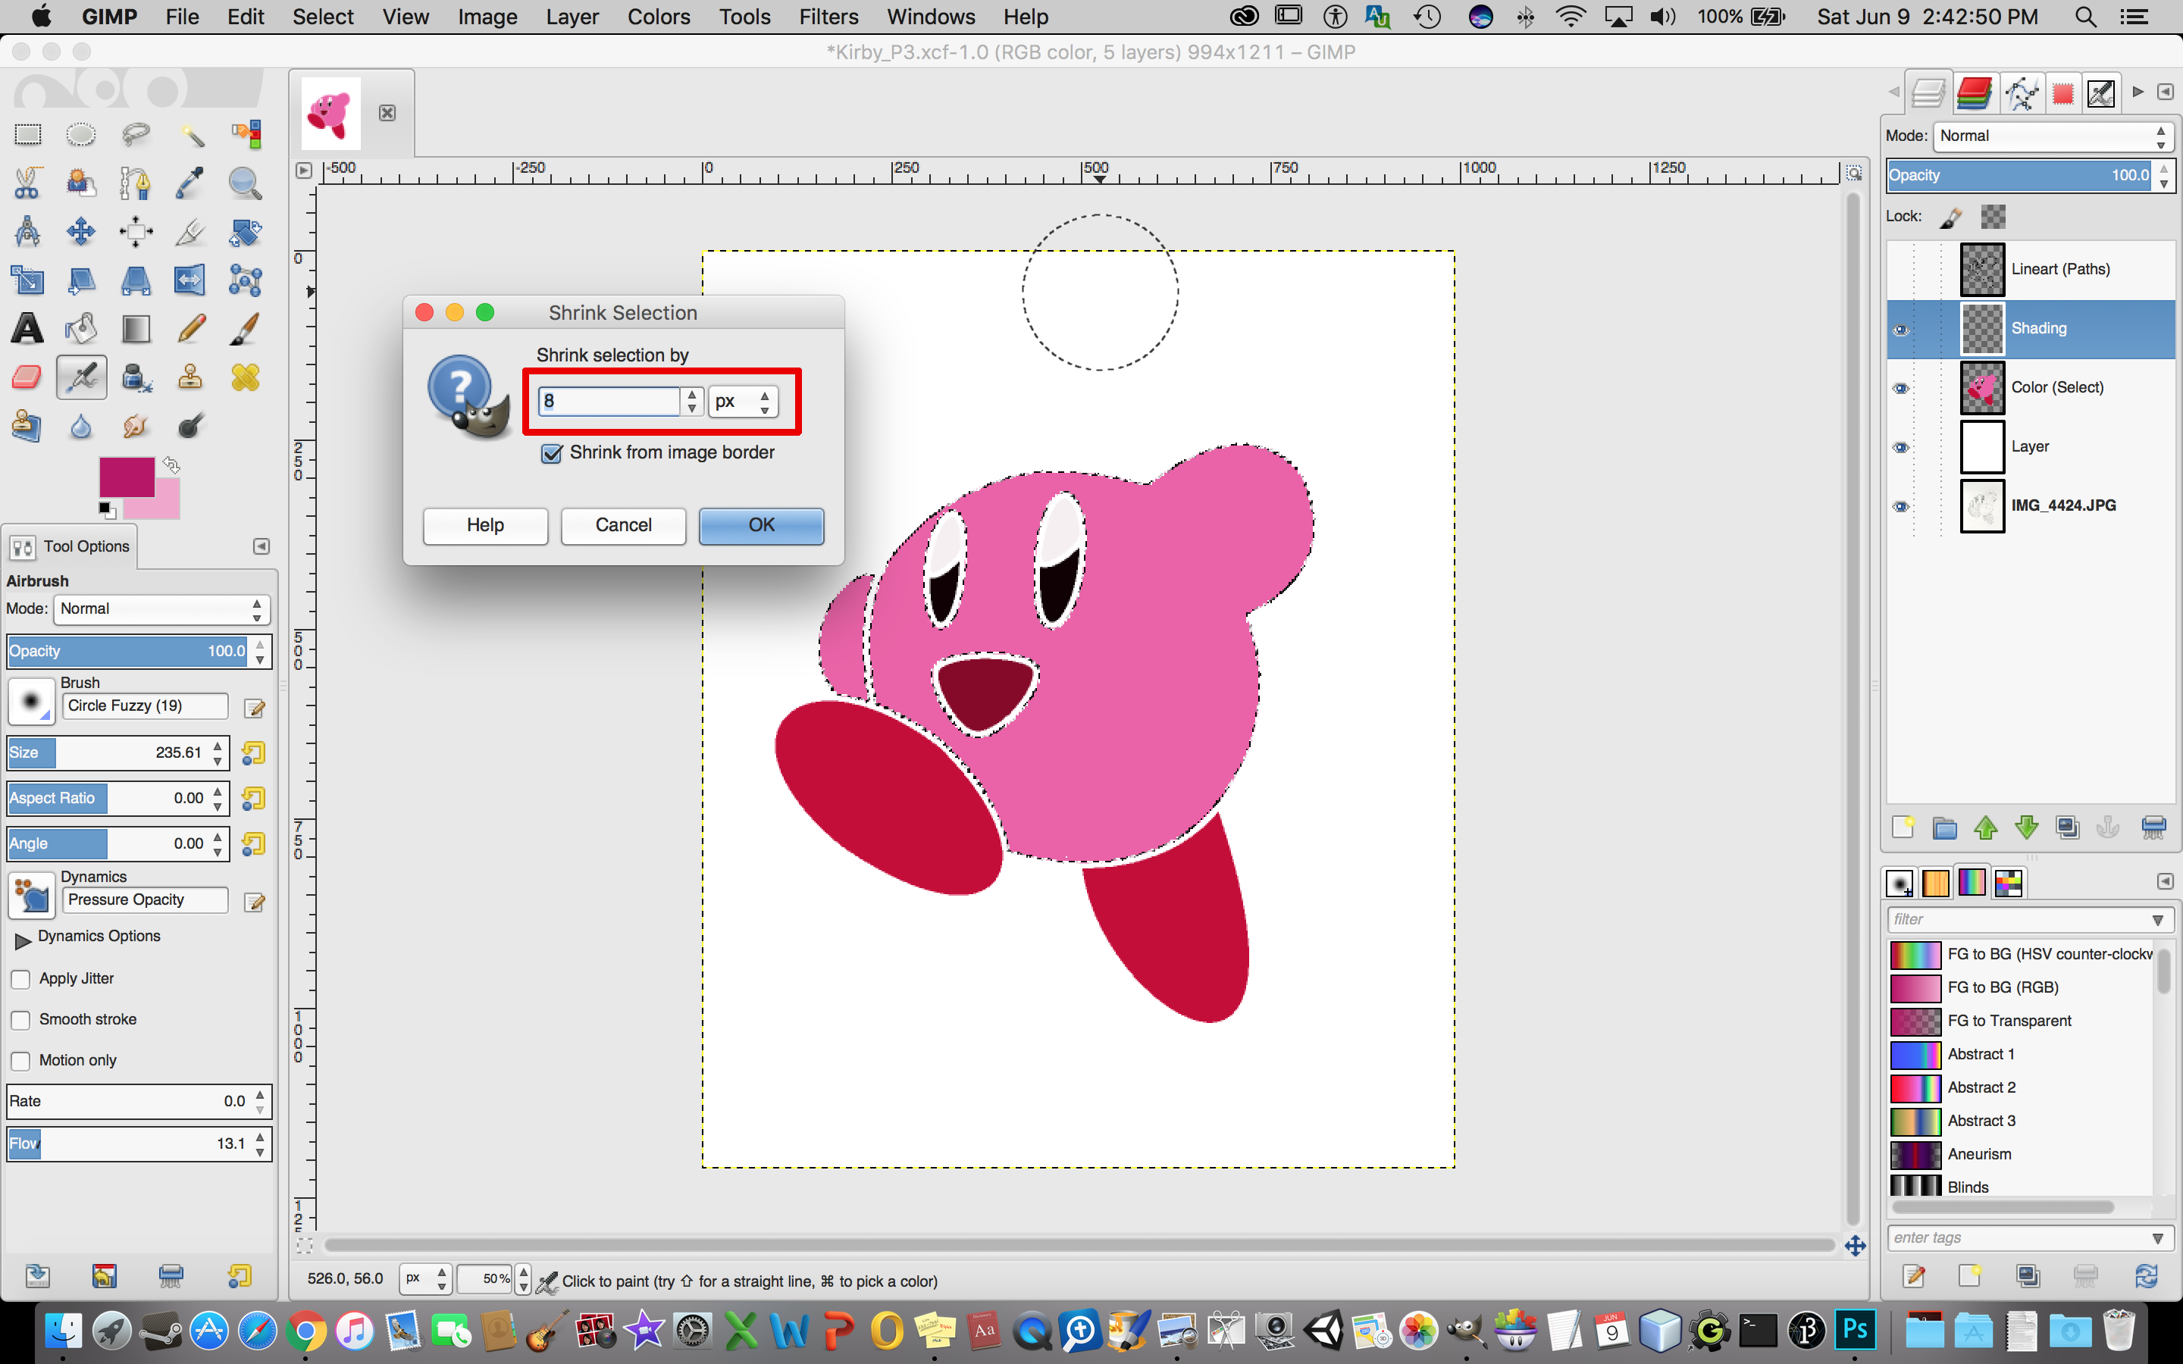Confirm shrink with OK button
Image resolution: width=2183 pixels, height=1364 pixels.
761,525
